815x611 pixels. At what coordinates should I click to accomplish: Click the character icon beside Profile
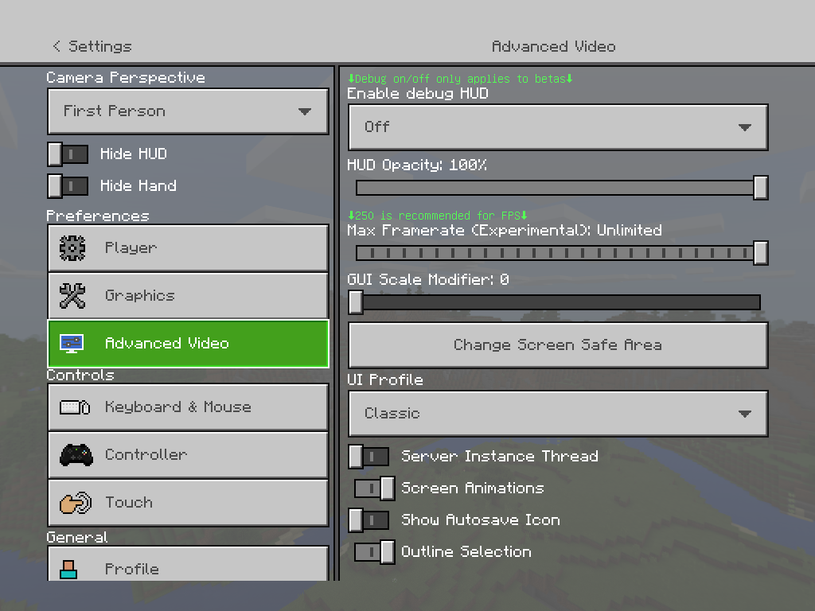68,570
